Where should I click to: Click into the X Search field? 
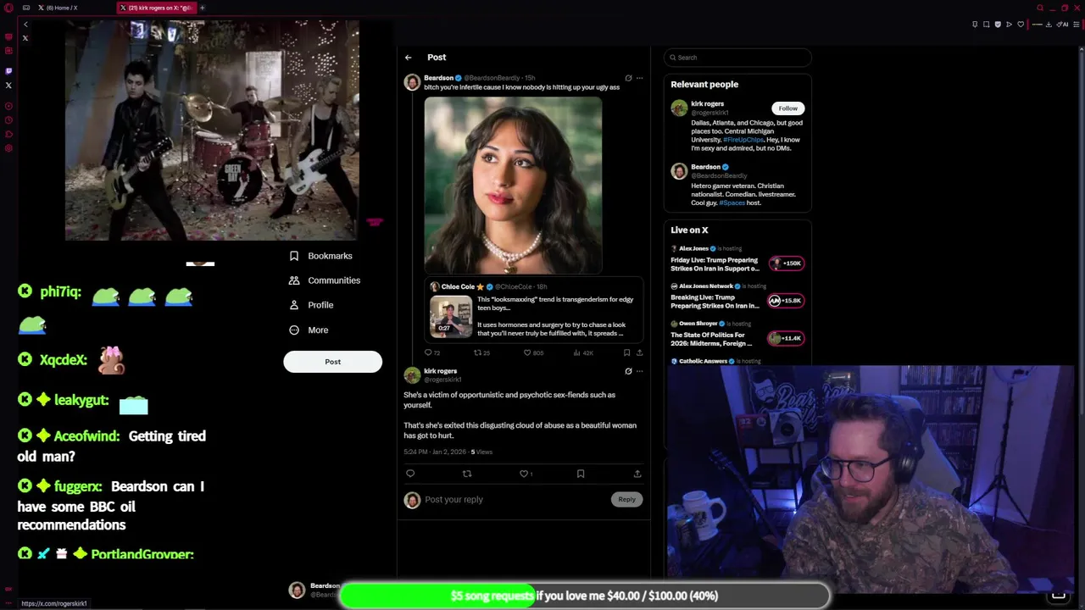(737, 58)
